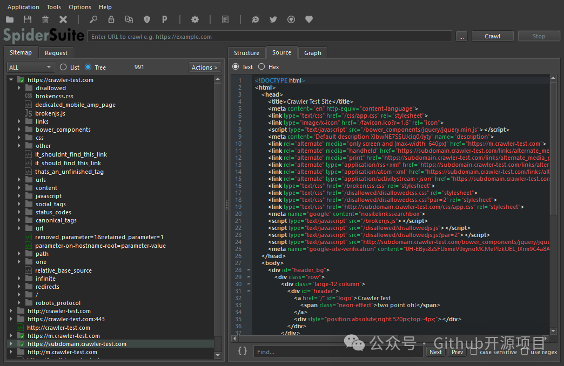The width and height of the screenshot is (564, 366).
Task: Collapse code fold at line 28
Action: pos(249,270)
